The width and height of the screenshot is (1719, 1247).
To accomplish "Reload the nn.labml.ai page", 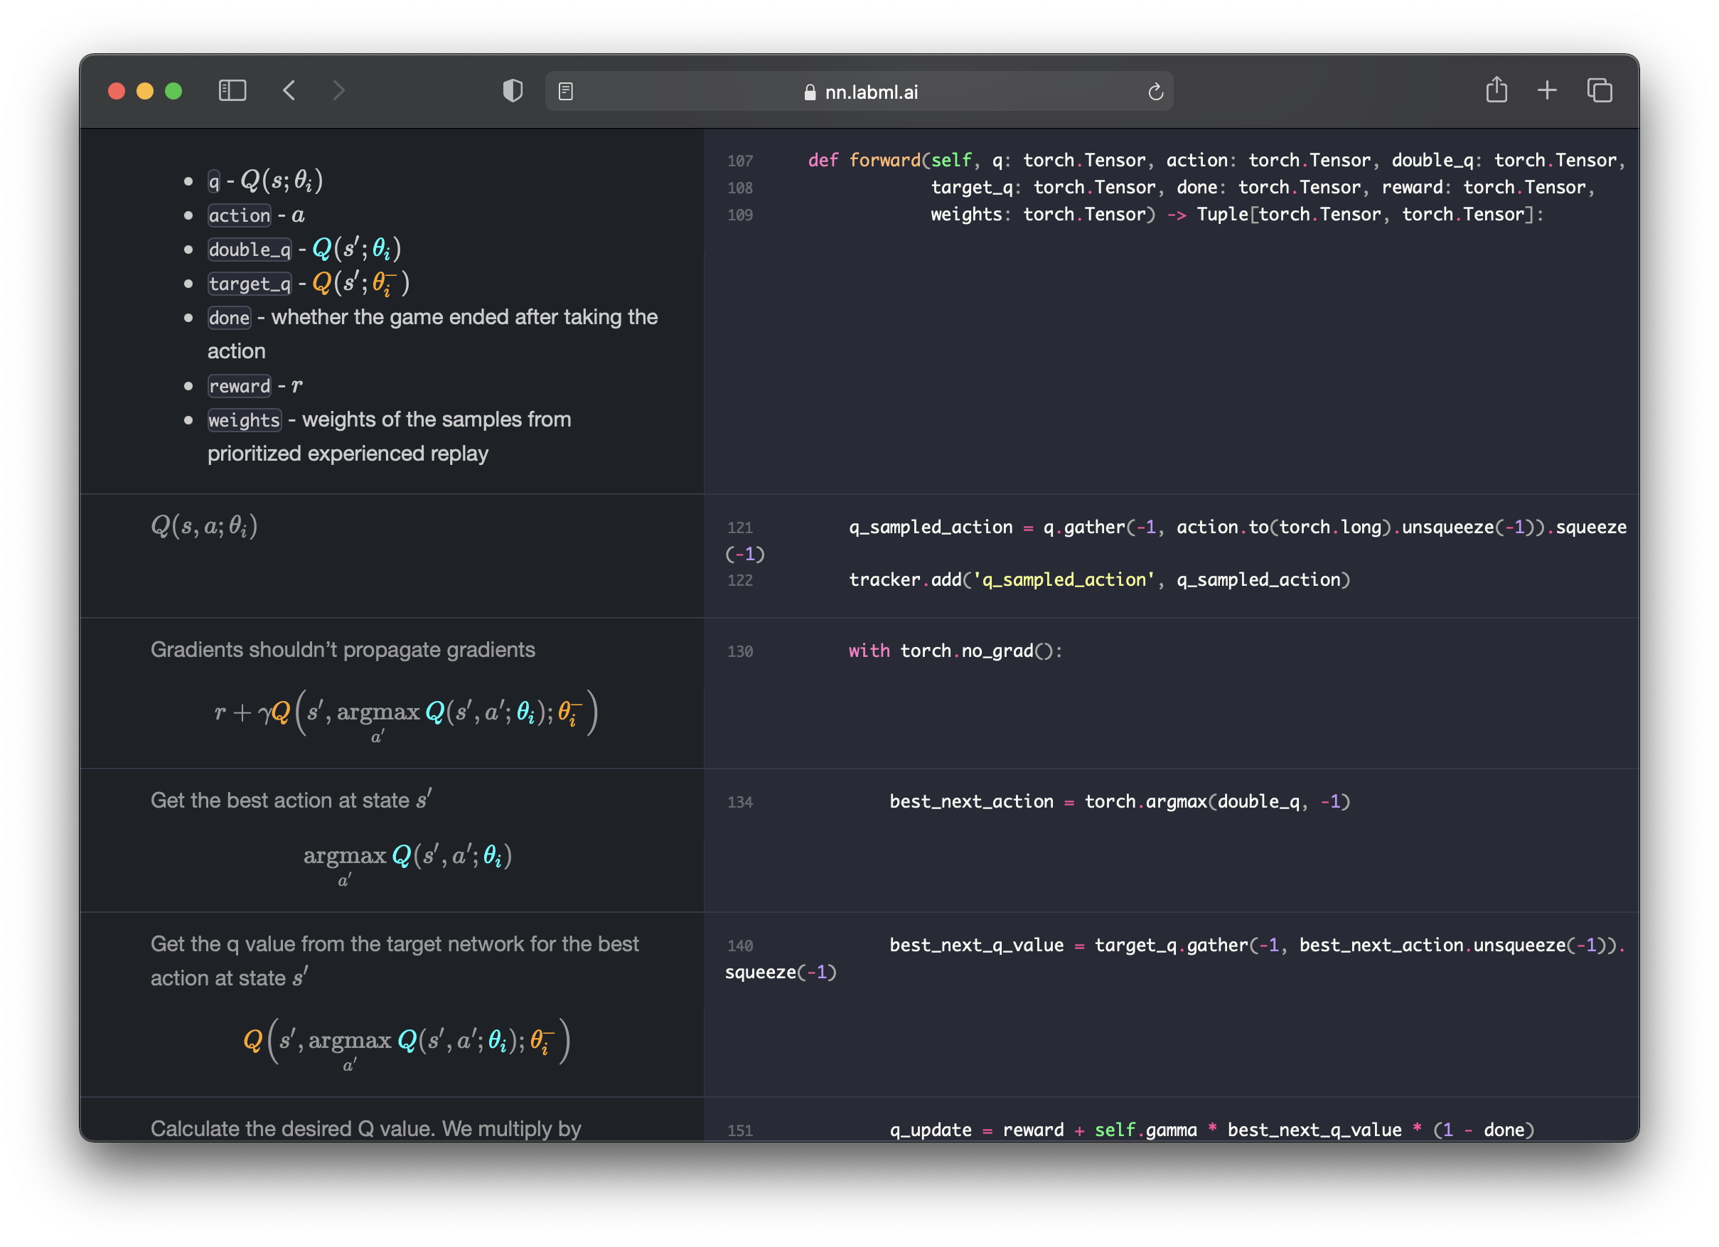I will [x=1155, y=92].
